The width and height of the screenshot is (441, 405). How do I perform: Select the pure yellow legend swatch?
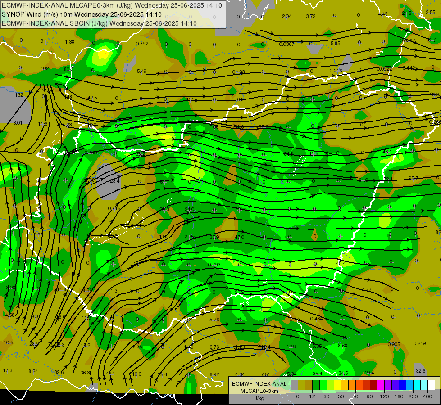click(x=337, y=385)
